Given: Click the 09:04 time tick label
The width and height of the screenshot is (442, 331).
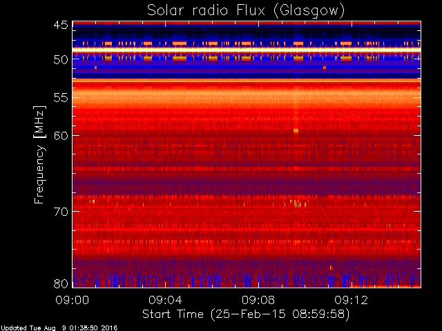Looking at the screenshot, I should 165,300.
